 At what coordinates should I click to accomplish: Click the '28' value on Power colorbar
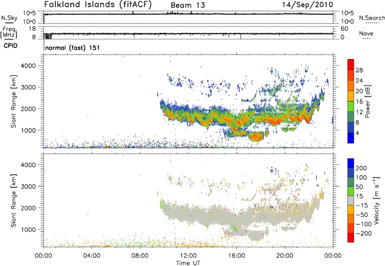[x=359, y=70]
